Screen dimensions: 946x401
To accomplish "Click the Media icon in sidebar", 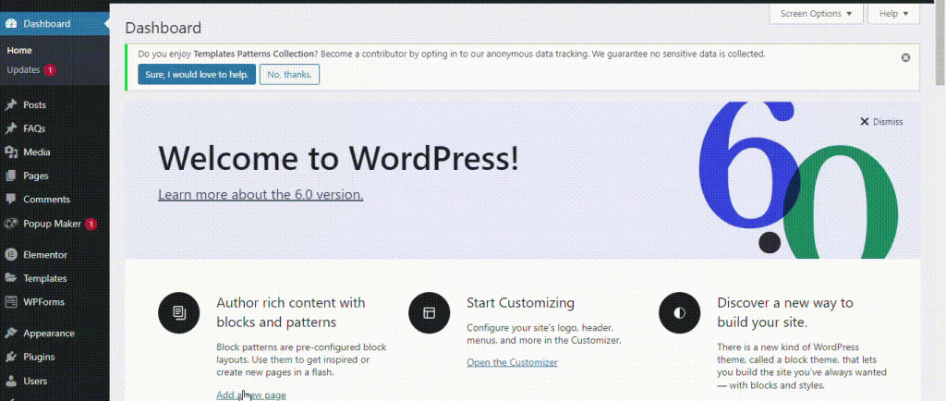I will click(x=11, y=152).
